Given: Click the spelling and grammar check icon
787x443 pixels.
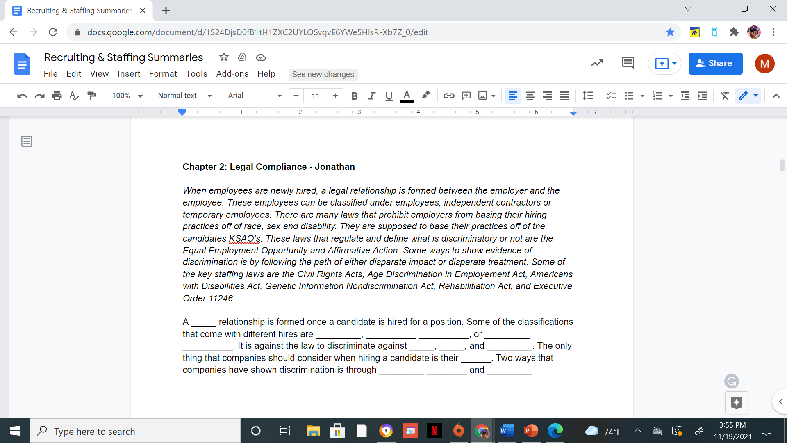Looking at the screenshot, I should 74,96.
